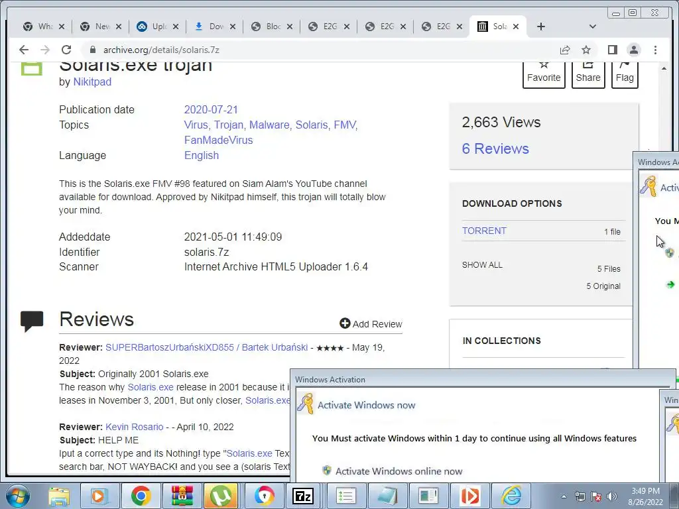
Task: Open the Trojan topic link
Action: [228, 125]
